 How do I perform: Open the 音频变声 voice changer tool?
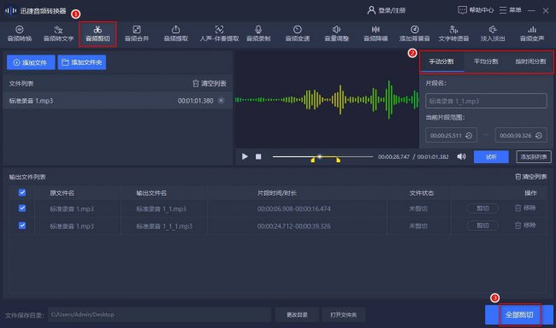[x=532, y=33]
